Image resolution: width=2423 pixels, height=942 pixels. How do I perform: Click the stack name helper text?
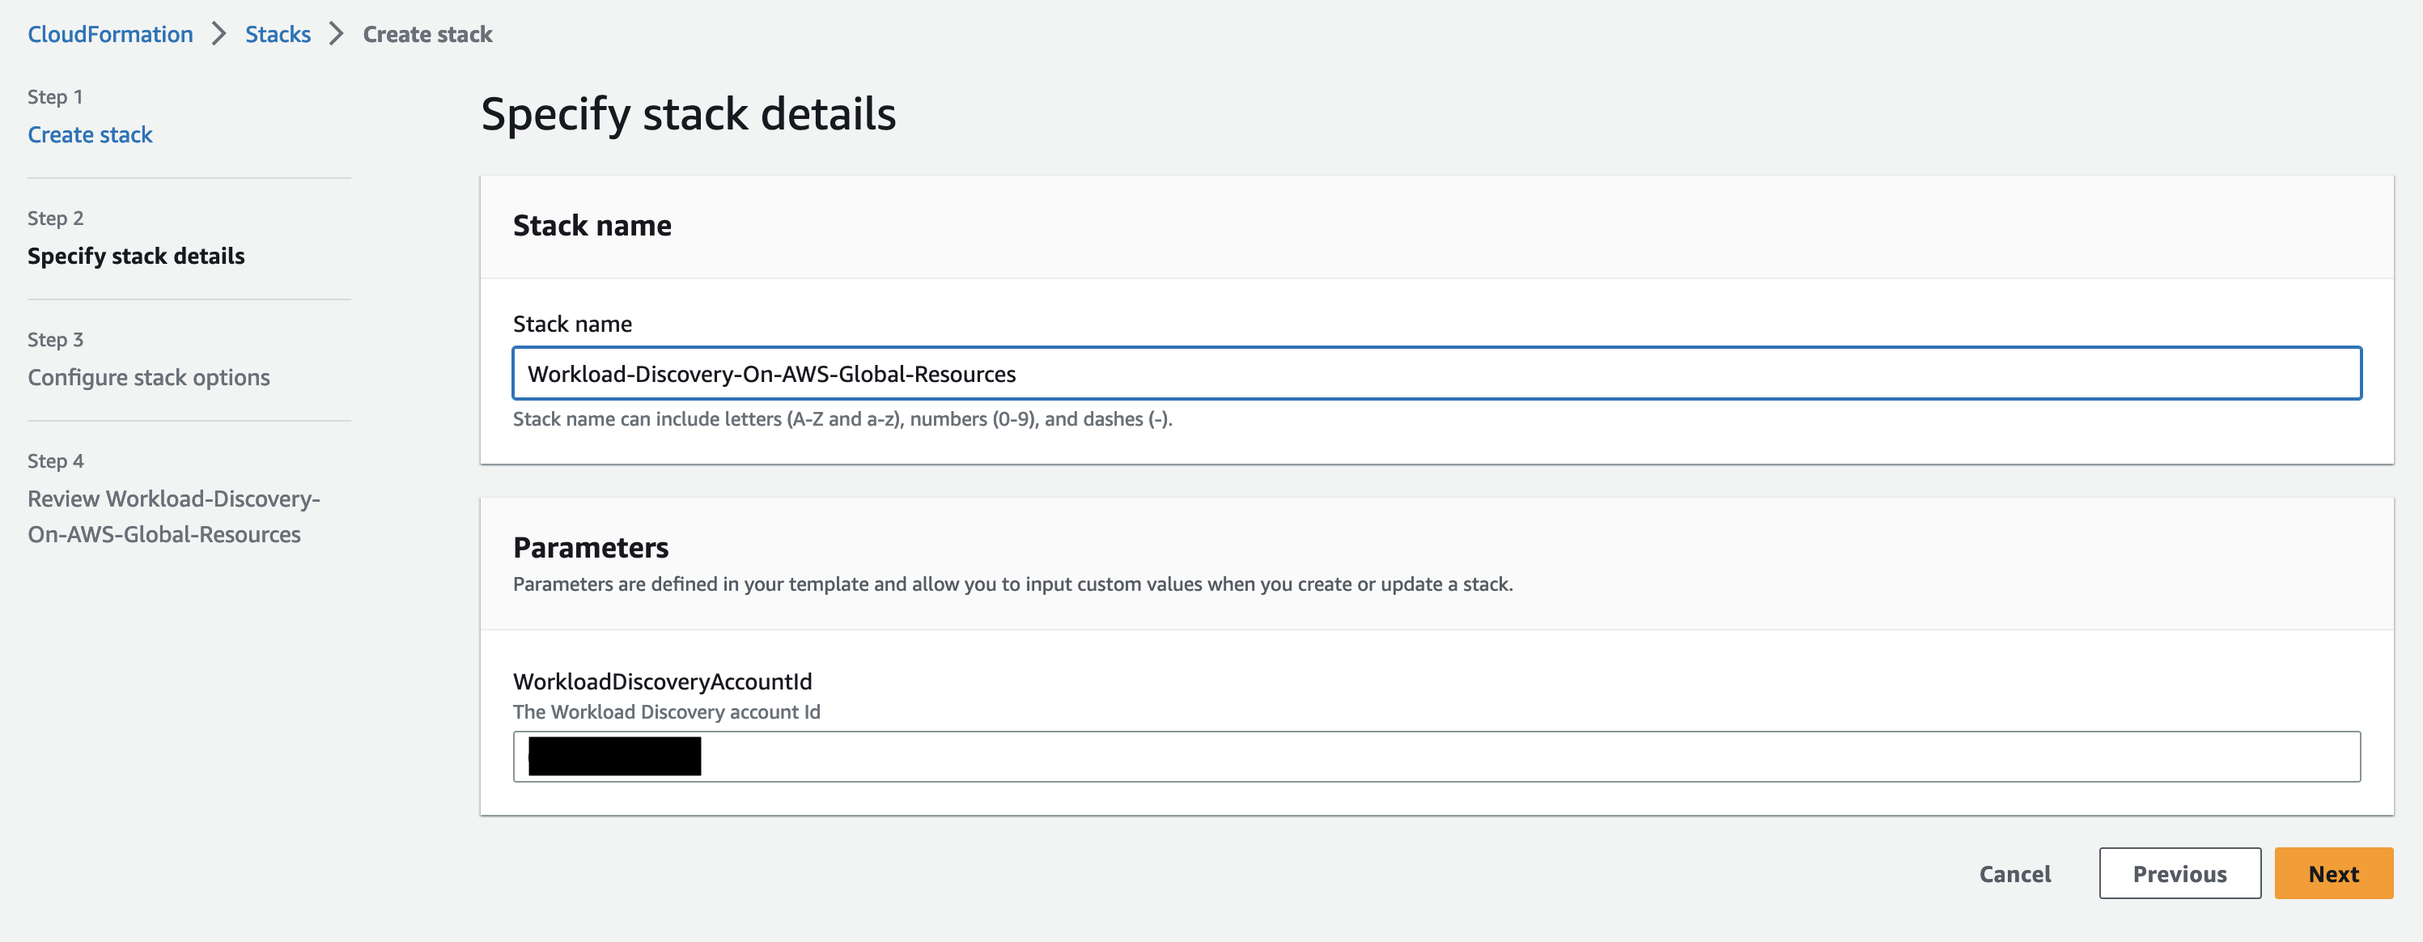842,418
